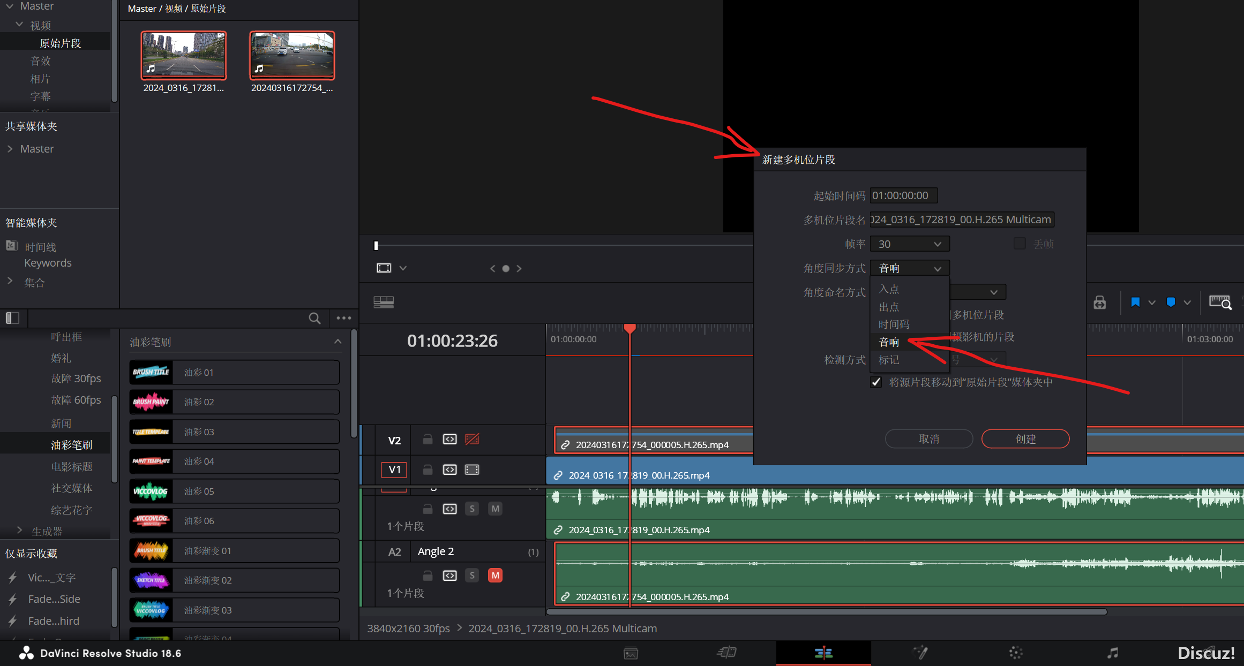Click the viewer transform mode icon
Image resolution: width=1244 pixels, height=666 pixels.
click(x=384, y=268)
